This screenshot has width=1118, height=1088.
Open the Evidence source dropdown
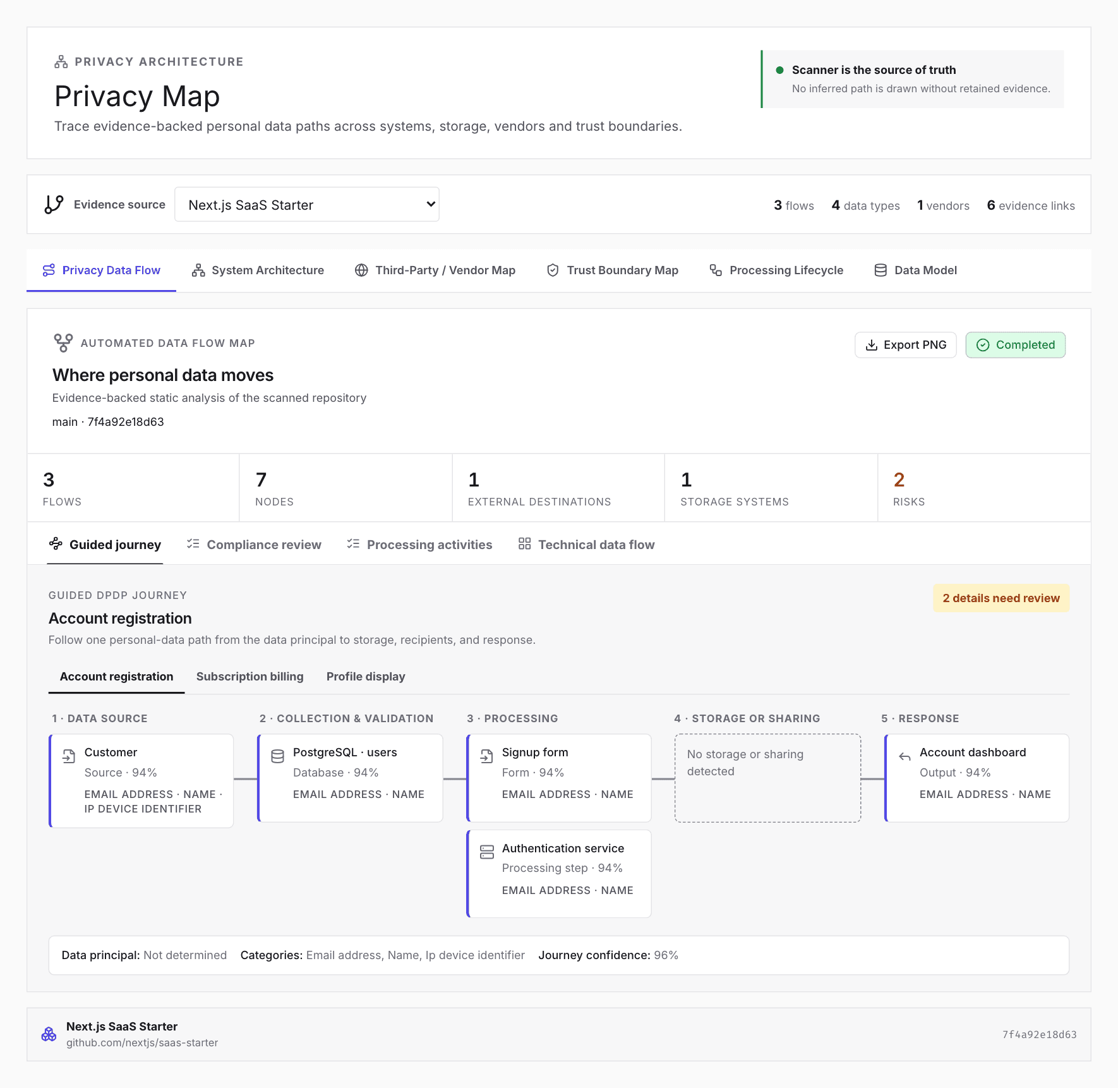pos(307,204)
